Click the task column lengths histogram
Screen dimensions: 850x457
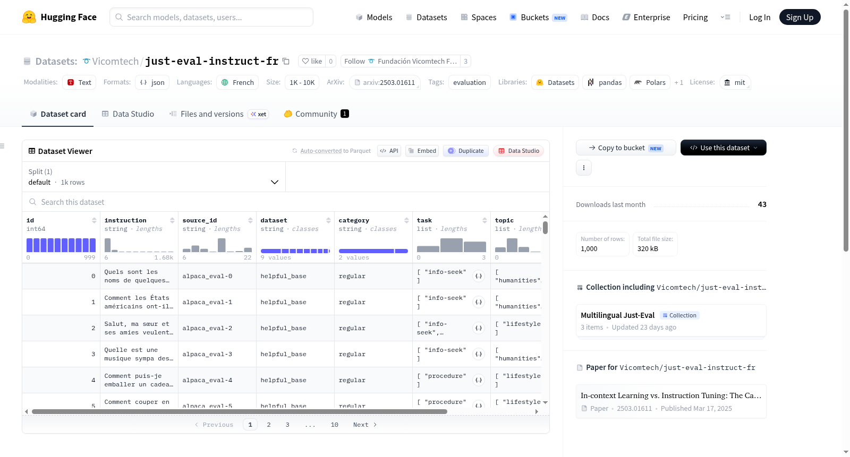(452, 245)
